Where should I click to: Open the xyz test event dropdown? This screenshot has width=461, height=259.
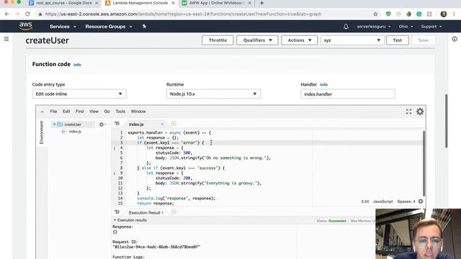coord(352,40)
